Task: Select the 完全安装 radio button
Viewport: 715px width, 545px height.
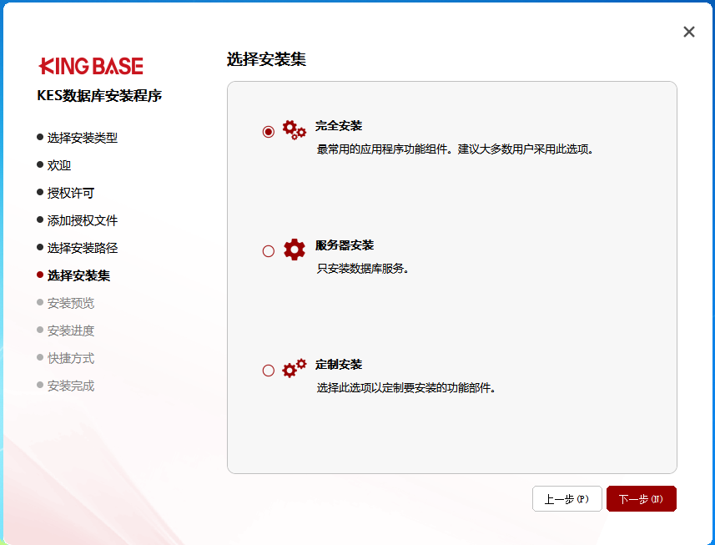Action: pos(269,132)
